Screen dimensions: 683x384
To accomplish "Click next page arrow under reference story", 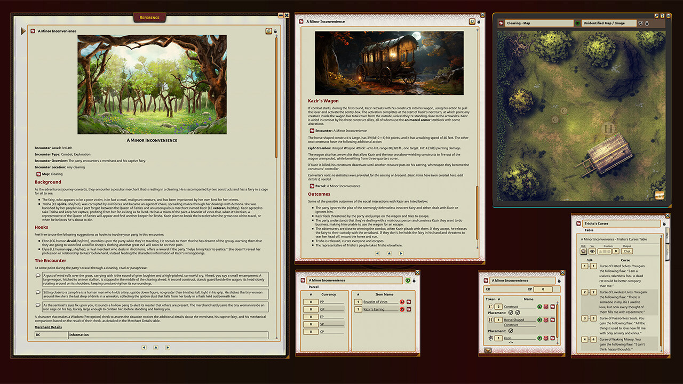I will pyautogui.click(x=168, y=347).
